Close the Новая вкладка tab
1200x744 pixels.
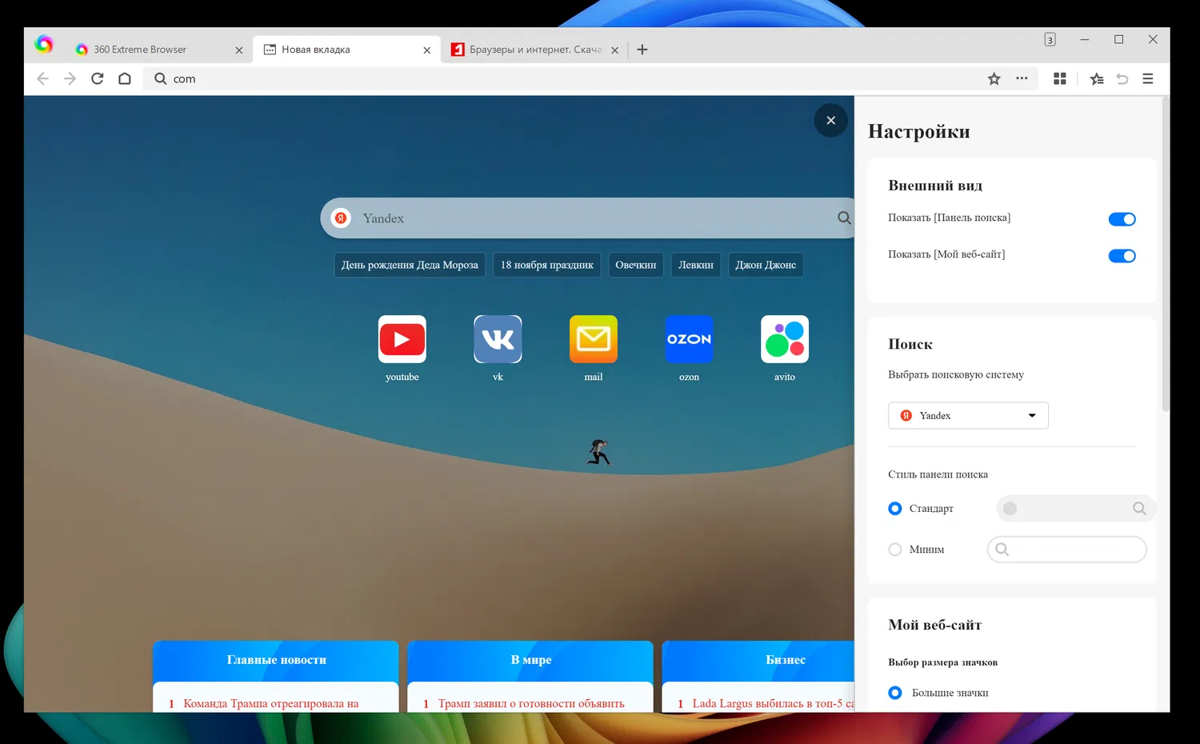point(427,50)
